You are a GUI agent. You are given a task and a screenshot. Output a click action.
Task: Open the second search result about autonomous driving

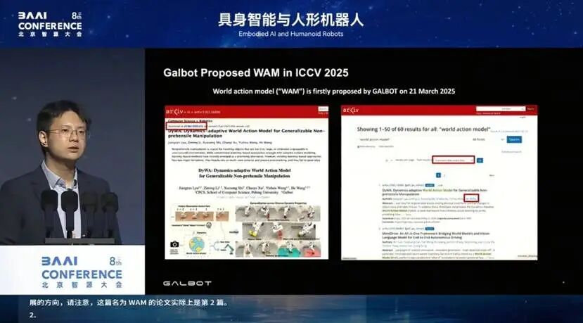[x=437, y=235]
